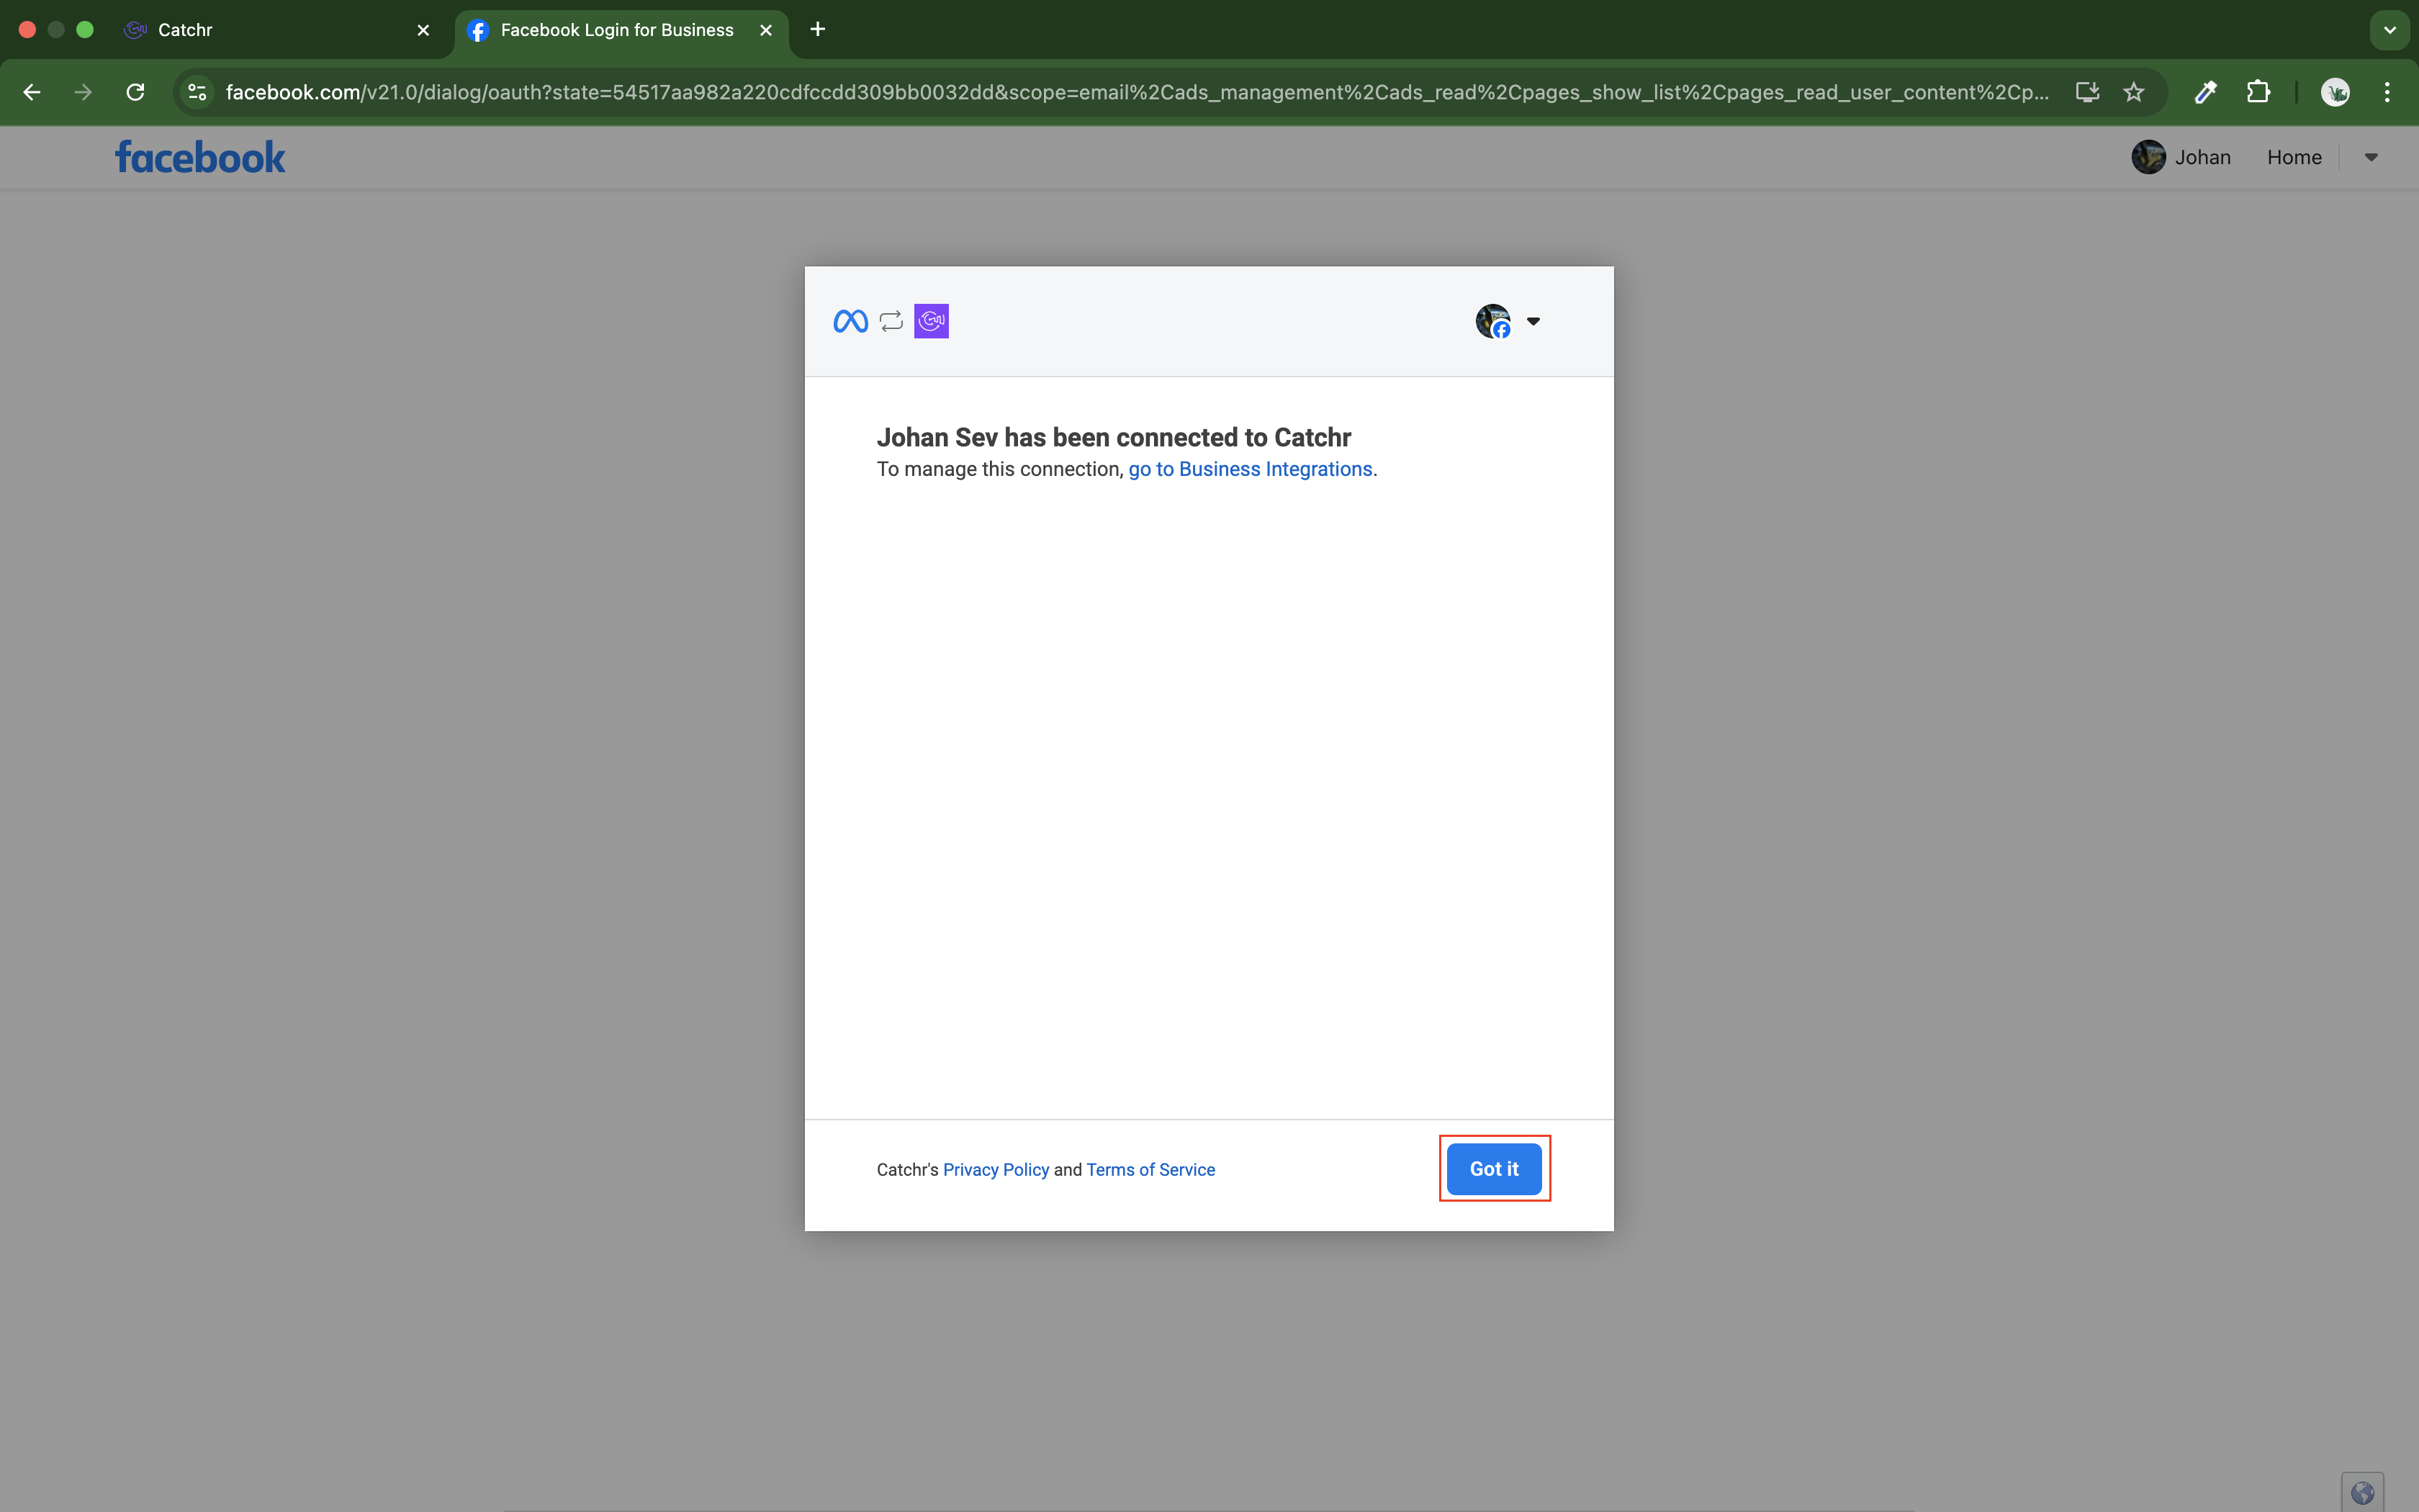2419x1512 pixels.
Task: Click the Got it button
Action: coord(1493,1168)
